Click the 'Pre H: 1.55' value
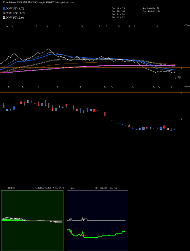This screenshot has height=251, width=190. coord(118,11)
